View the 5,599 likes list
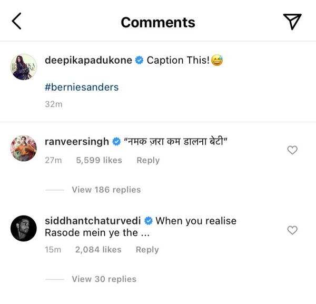This screenshot has width=316, height=304. point(99,160)
